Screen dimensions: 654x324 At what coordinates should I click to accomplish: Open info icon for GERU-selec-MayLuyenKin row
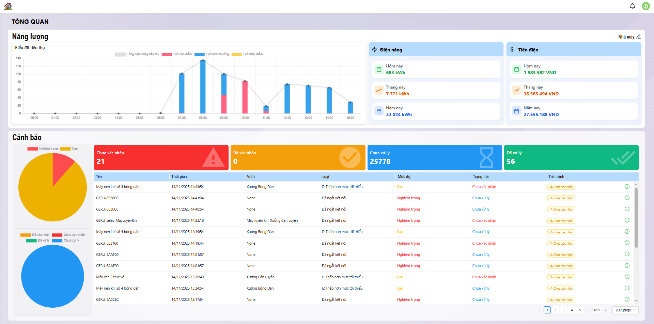[627, 220]
